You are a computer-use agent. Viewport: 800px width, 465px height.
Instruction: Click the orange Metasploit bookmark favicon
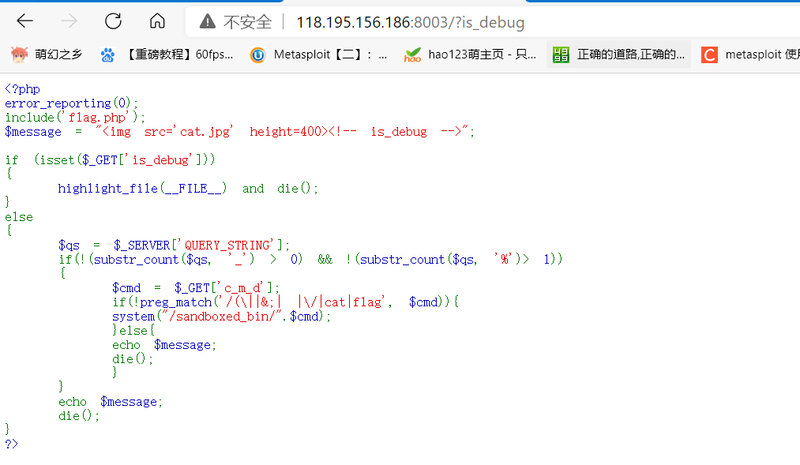(257, 54)
